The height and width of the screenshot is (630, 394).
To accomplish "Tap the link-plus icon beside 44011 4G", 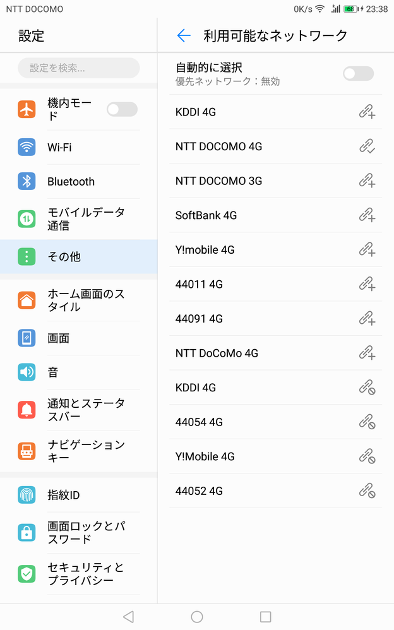I will click(x=367, y=285).
